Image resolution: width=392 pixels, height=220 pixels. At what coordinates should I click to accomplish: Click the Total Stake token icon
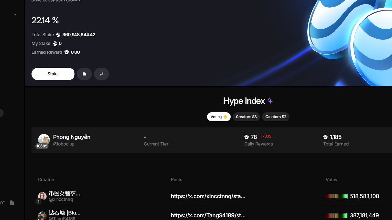(58, 35)
